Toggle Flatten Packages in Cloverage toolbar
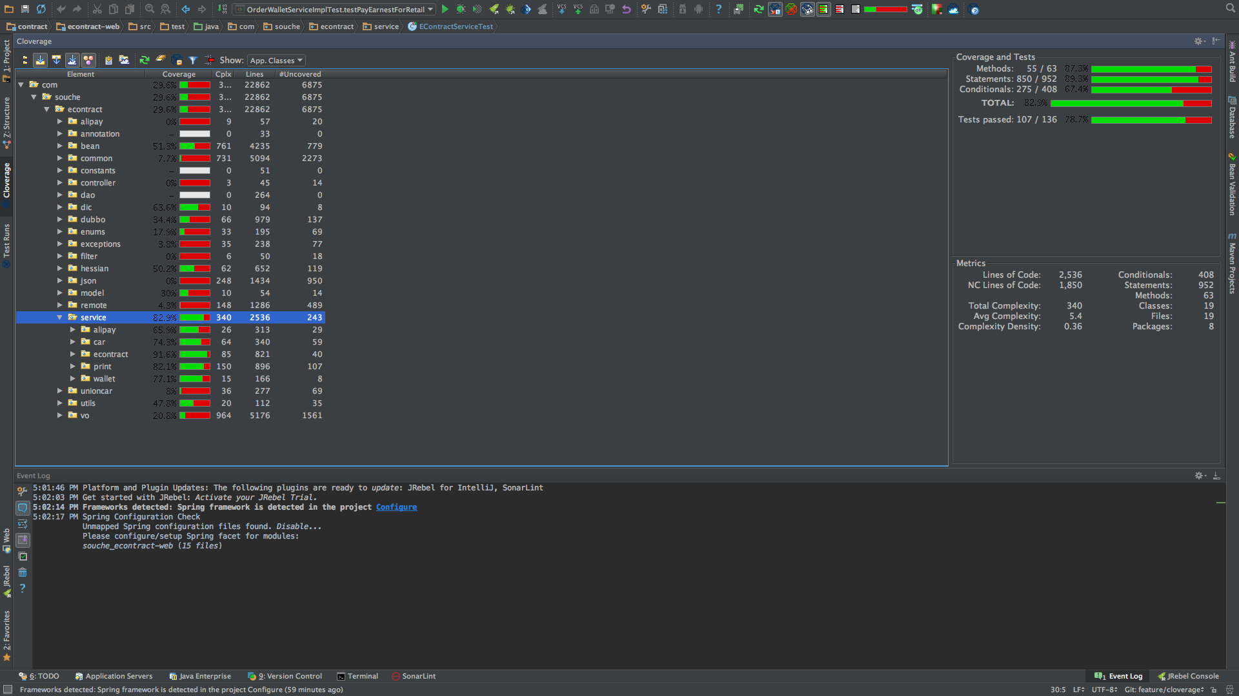This screenshot has width=1239, height=696. tap(25, 60)
